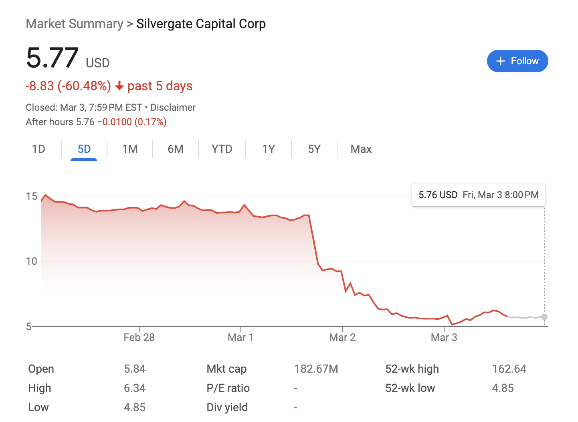Click the plus icon in Follow
578x422 pixels.
point(500,61)
